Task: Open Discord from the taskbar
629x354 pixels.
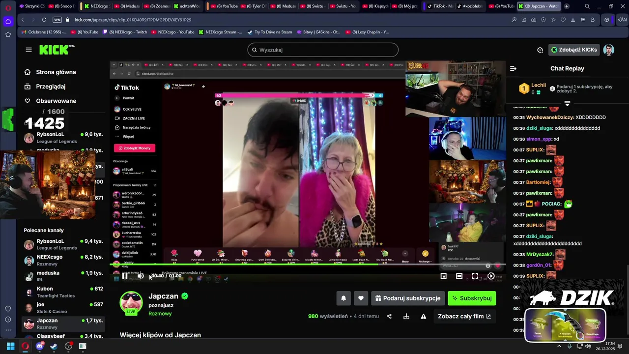Action: (x=40, y=346)
